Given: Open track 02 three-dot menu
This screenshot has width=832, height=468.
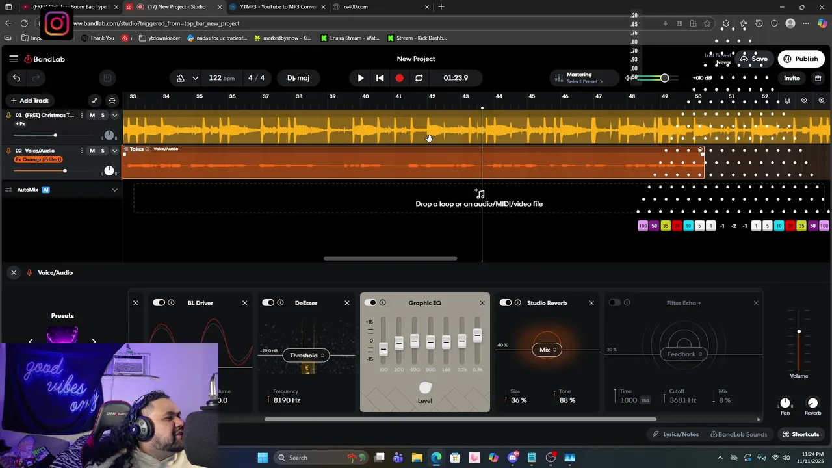Looking at the screenshot, I should [x=81, y=151].
